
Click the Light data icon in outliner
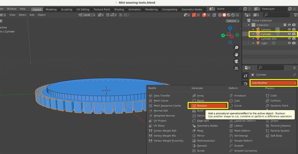(274, 43)
